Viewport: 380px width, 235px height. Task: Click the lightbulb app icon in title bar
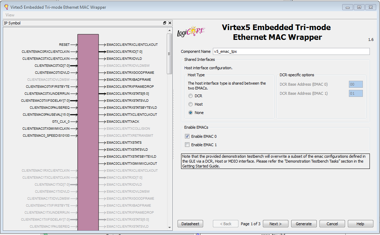coord(6,7)
